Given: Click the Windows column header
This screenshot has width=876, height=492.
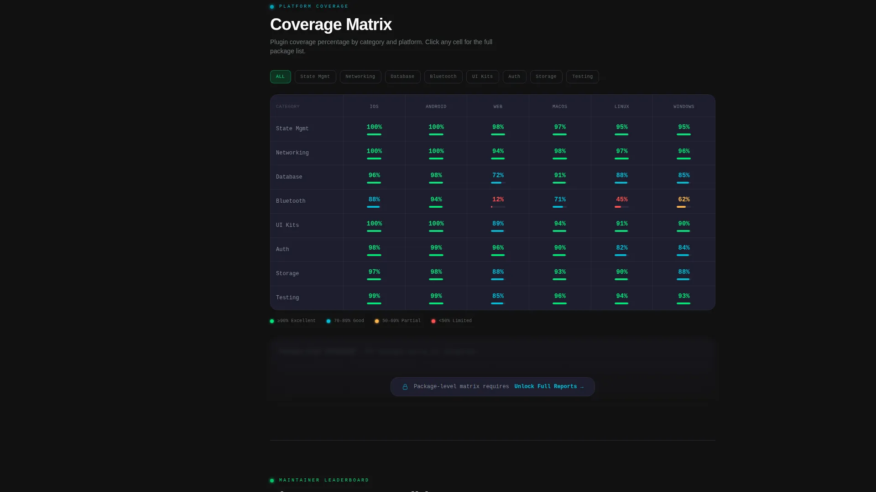Looking at the screenshot, I should 684,107.
